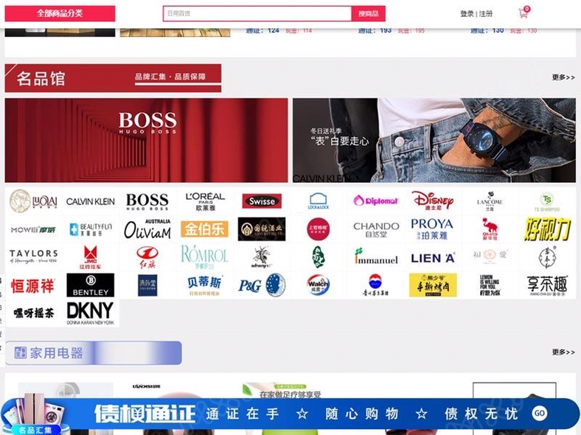581x435 pixels.
Task: Open the Beauty-Fun brand logo
Action: (91, 229)
